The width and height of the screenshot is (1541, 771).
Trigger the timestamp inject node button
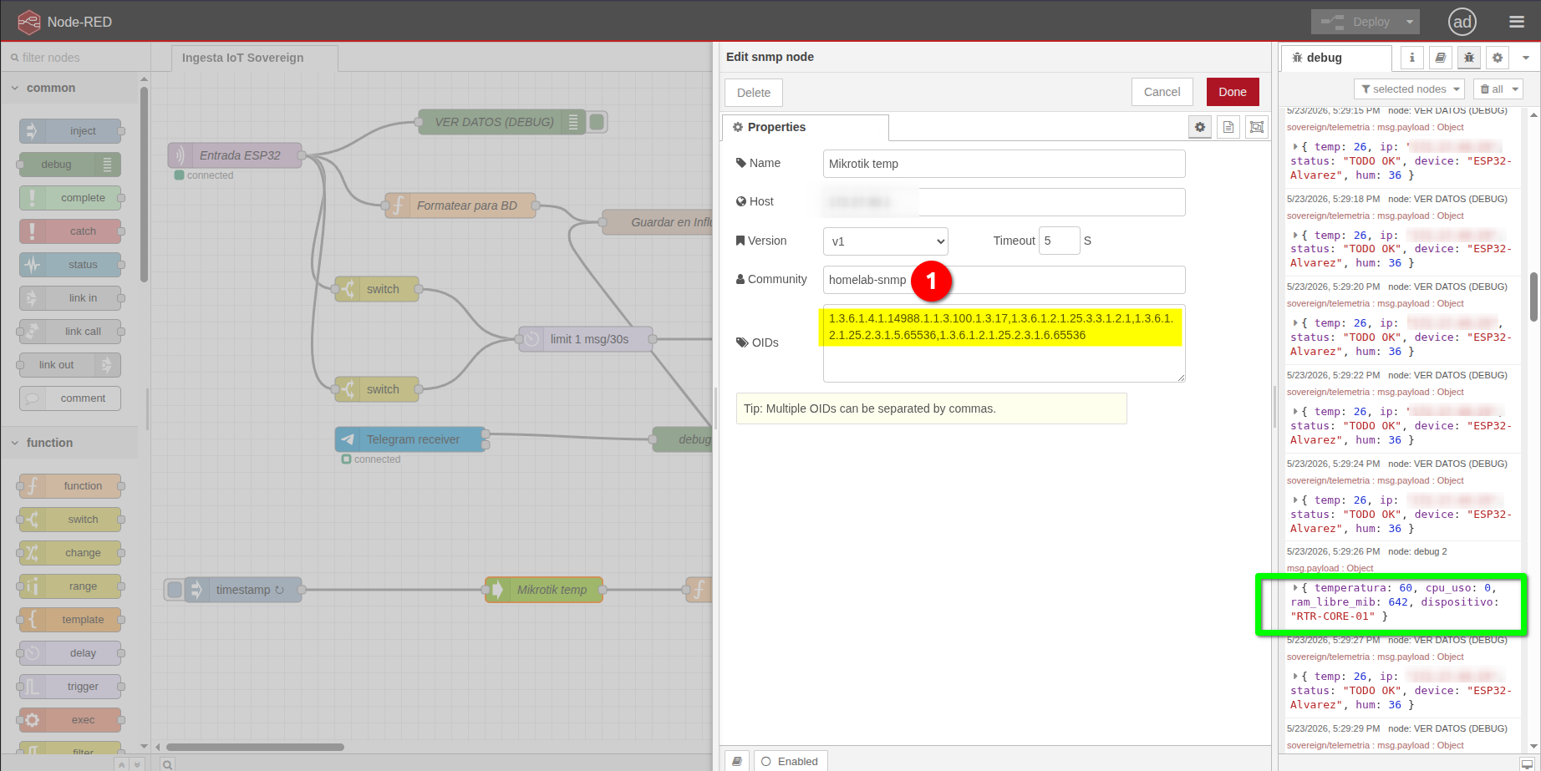pyautogui.click(x=174, y=590)
